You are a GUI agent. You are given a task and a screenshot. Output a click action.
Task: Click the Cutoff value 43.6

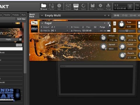click(x=130, y=49)
